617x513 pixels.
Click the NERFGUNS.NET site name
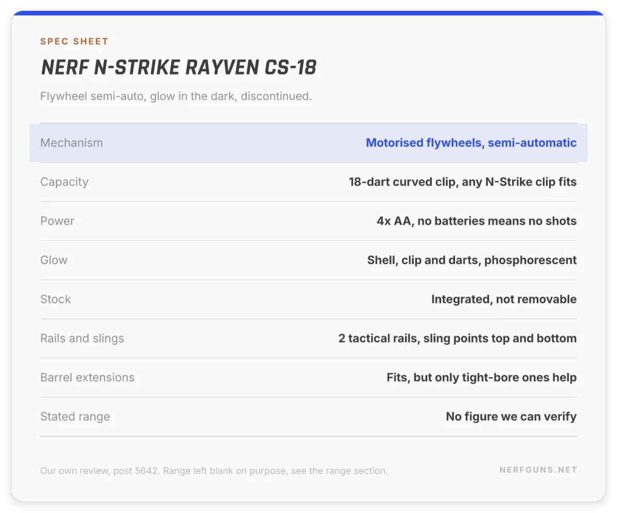(538, 470)
